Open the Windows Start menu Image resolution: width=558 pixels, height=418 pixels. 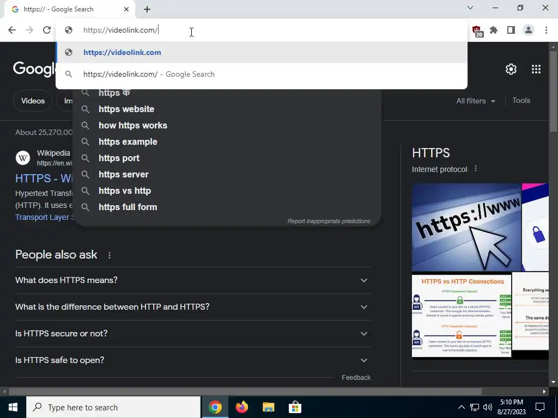(x=13, y=407)
